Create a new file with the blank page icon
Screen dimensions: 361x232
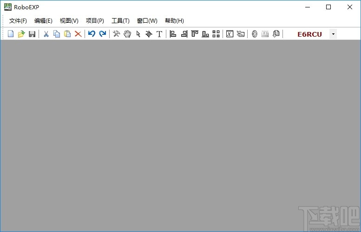11,34
